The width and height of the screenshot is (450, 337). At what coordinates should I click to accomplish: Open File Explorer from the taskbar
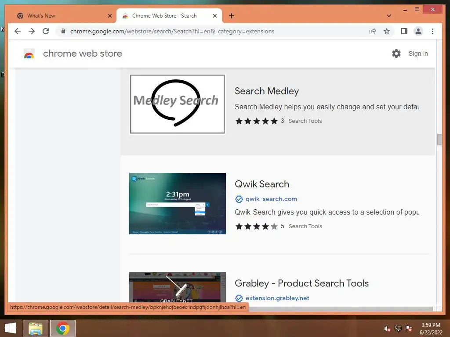(35, 328)
